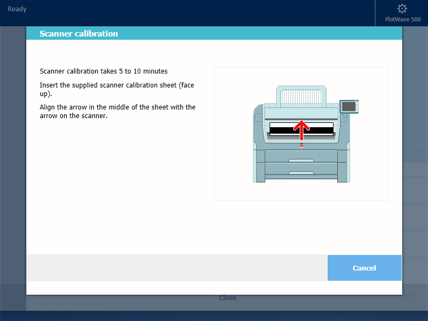This screenshot has width=428, height=321.
Task: Open PlotWave 500 settings gear
Action: 402,9
